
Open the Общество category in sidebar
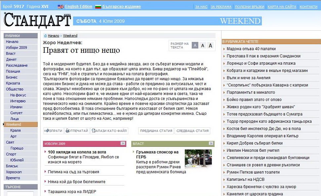(x=15, y=89)
